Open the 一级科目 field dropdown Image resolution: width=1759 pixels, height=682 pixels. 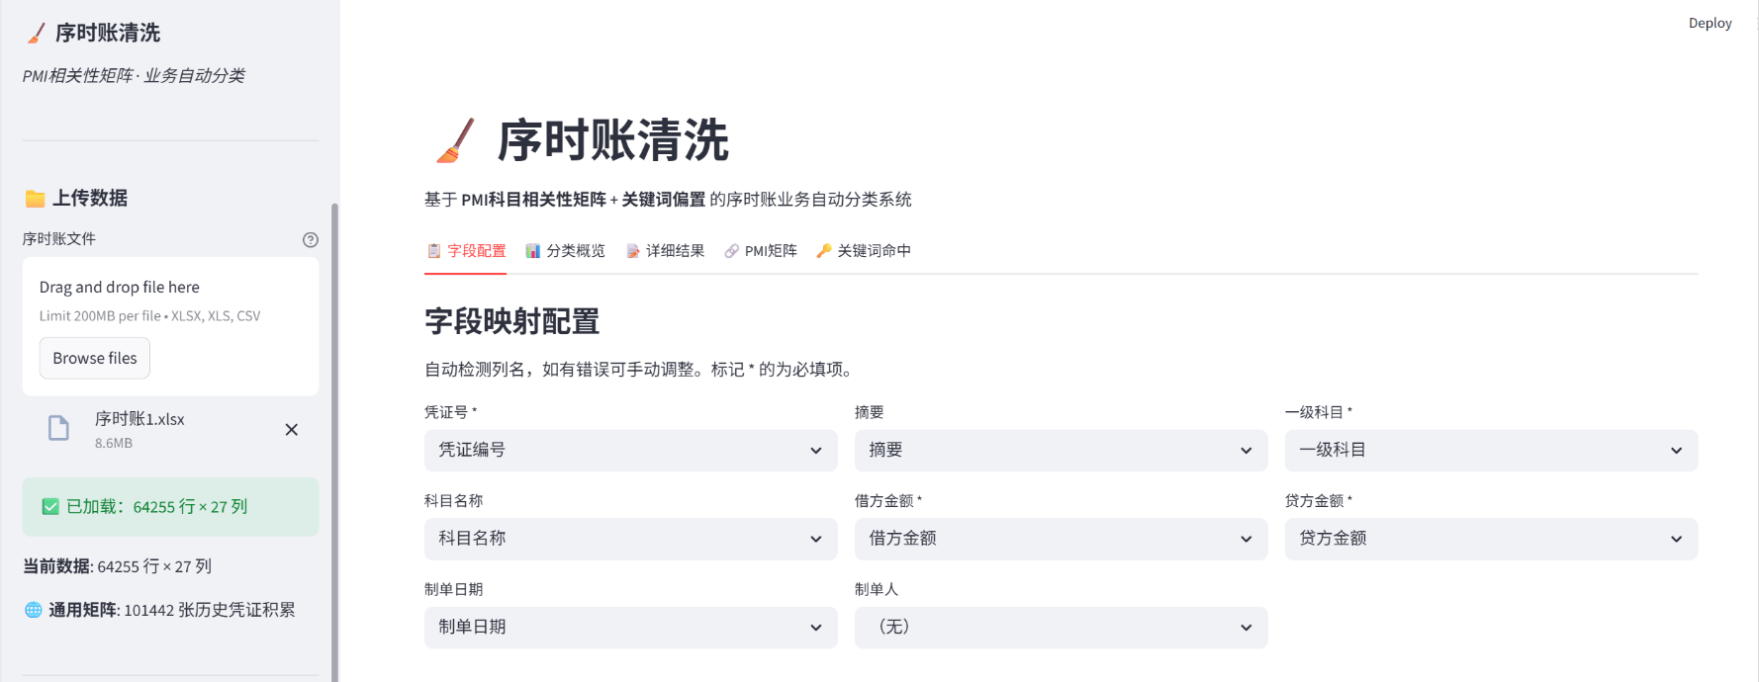[x=1491, y=451]
